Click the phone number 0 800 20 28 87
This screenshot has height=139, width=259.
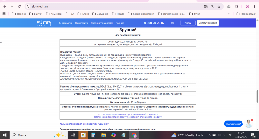pos(154,23)
